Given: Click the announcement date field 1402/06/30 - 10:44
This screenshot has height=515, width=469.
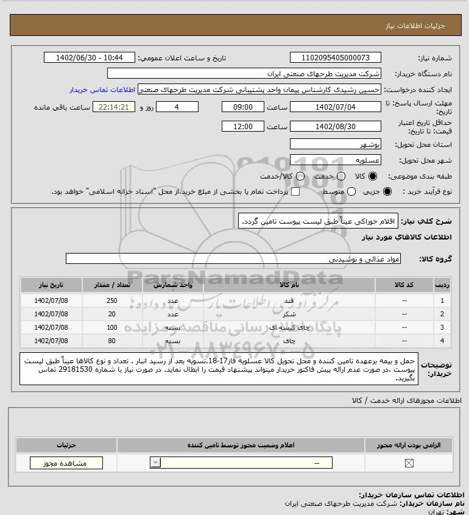Looking at the screenshot, I should pyautogui.click(x=90, y=57).
